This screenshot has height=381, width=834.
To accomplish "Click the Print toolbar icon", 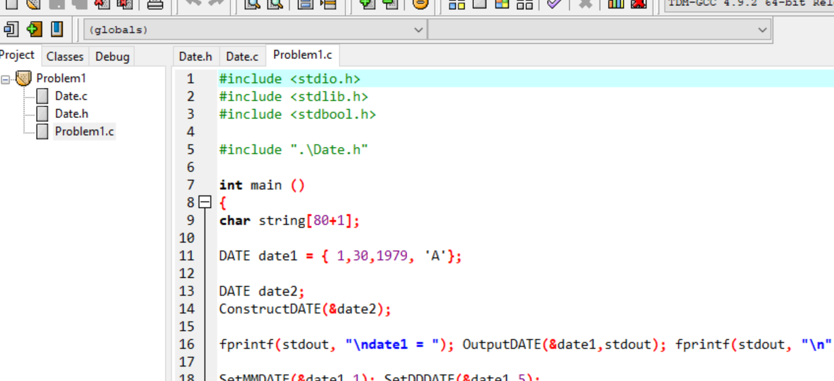I will pos(155,4).
